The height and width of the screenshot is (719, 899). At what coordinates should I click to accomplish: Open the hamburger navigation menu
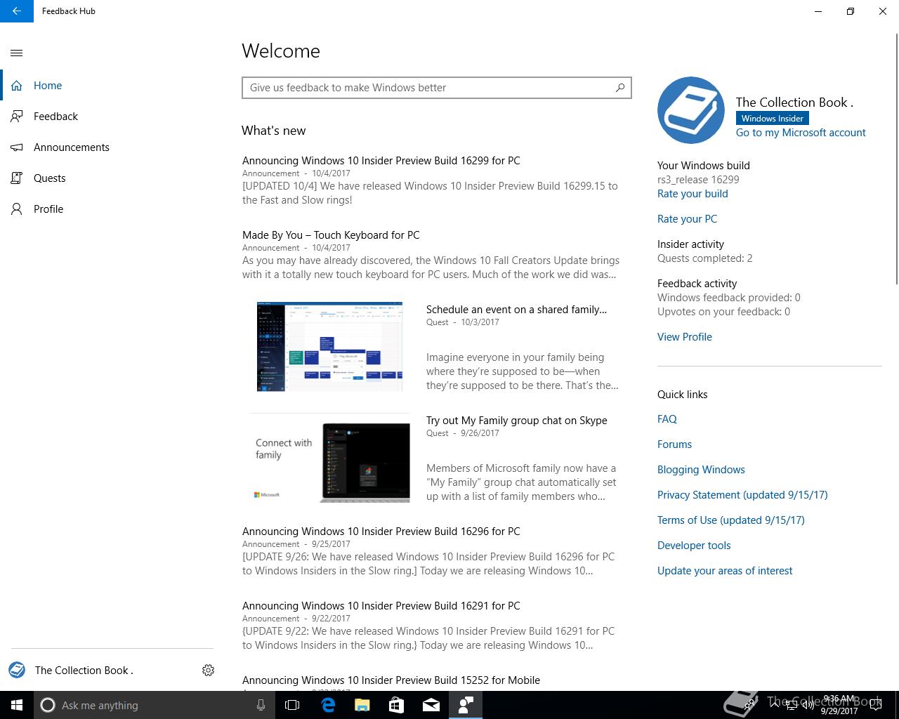[x=17, y=53]
